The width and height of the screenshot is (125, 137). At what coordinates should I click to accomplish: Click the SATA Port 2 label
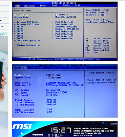pos(23,85)
